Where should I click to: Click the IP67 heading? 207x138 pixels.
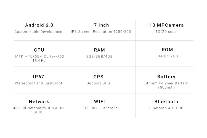click(38, 77)
